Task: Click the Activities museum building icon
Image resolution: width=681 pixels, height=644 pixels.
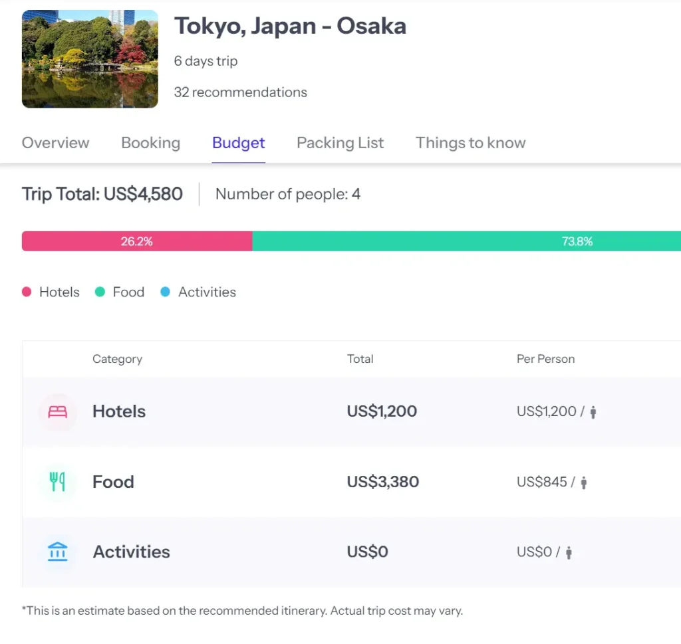Action: click(x=58, y=552)
